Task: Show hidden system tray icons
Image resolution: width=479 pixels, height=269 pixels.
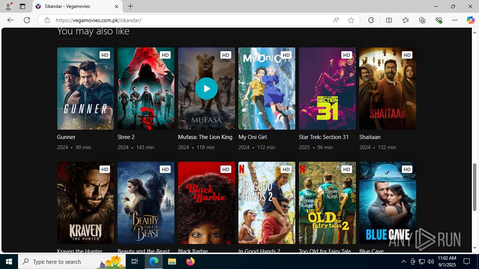Action: (403, 262)
